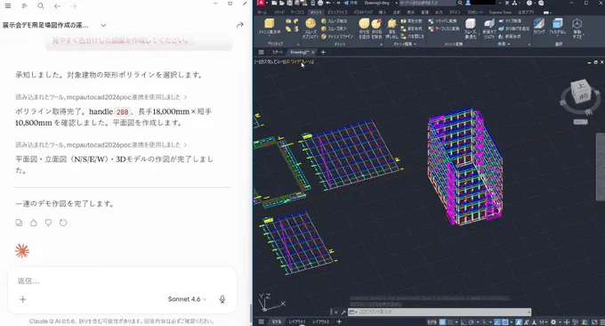The height and width of the screenshot is (326, 605).
Task: Open the Claude sidebar hamburger menu
Action: click(8, 6)
